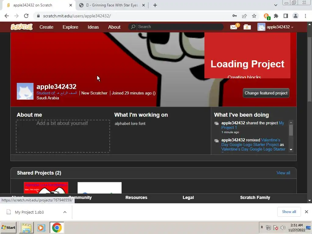Click the Resources footer heading
Screen dimensions: 312x234
[136, 197]
